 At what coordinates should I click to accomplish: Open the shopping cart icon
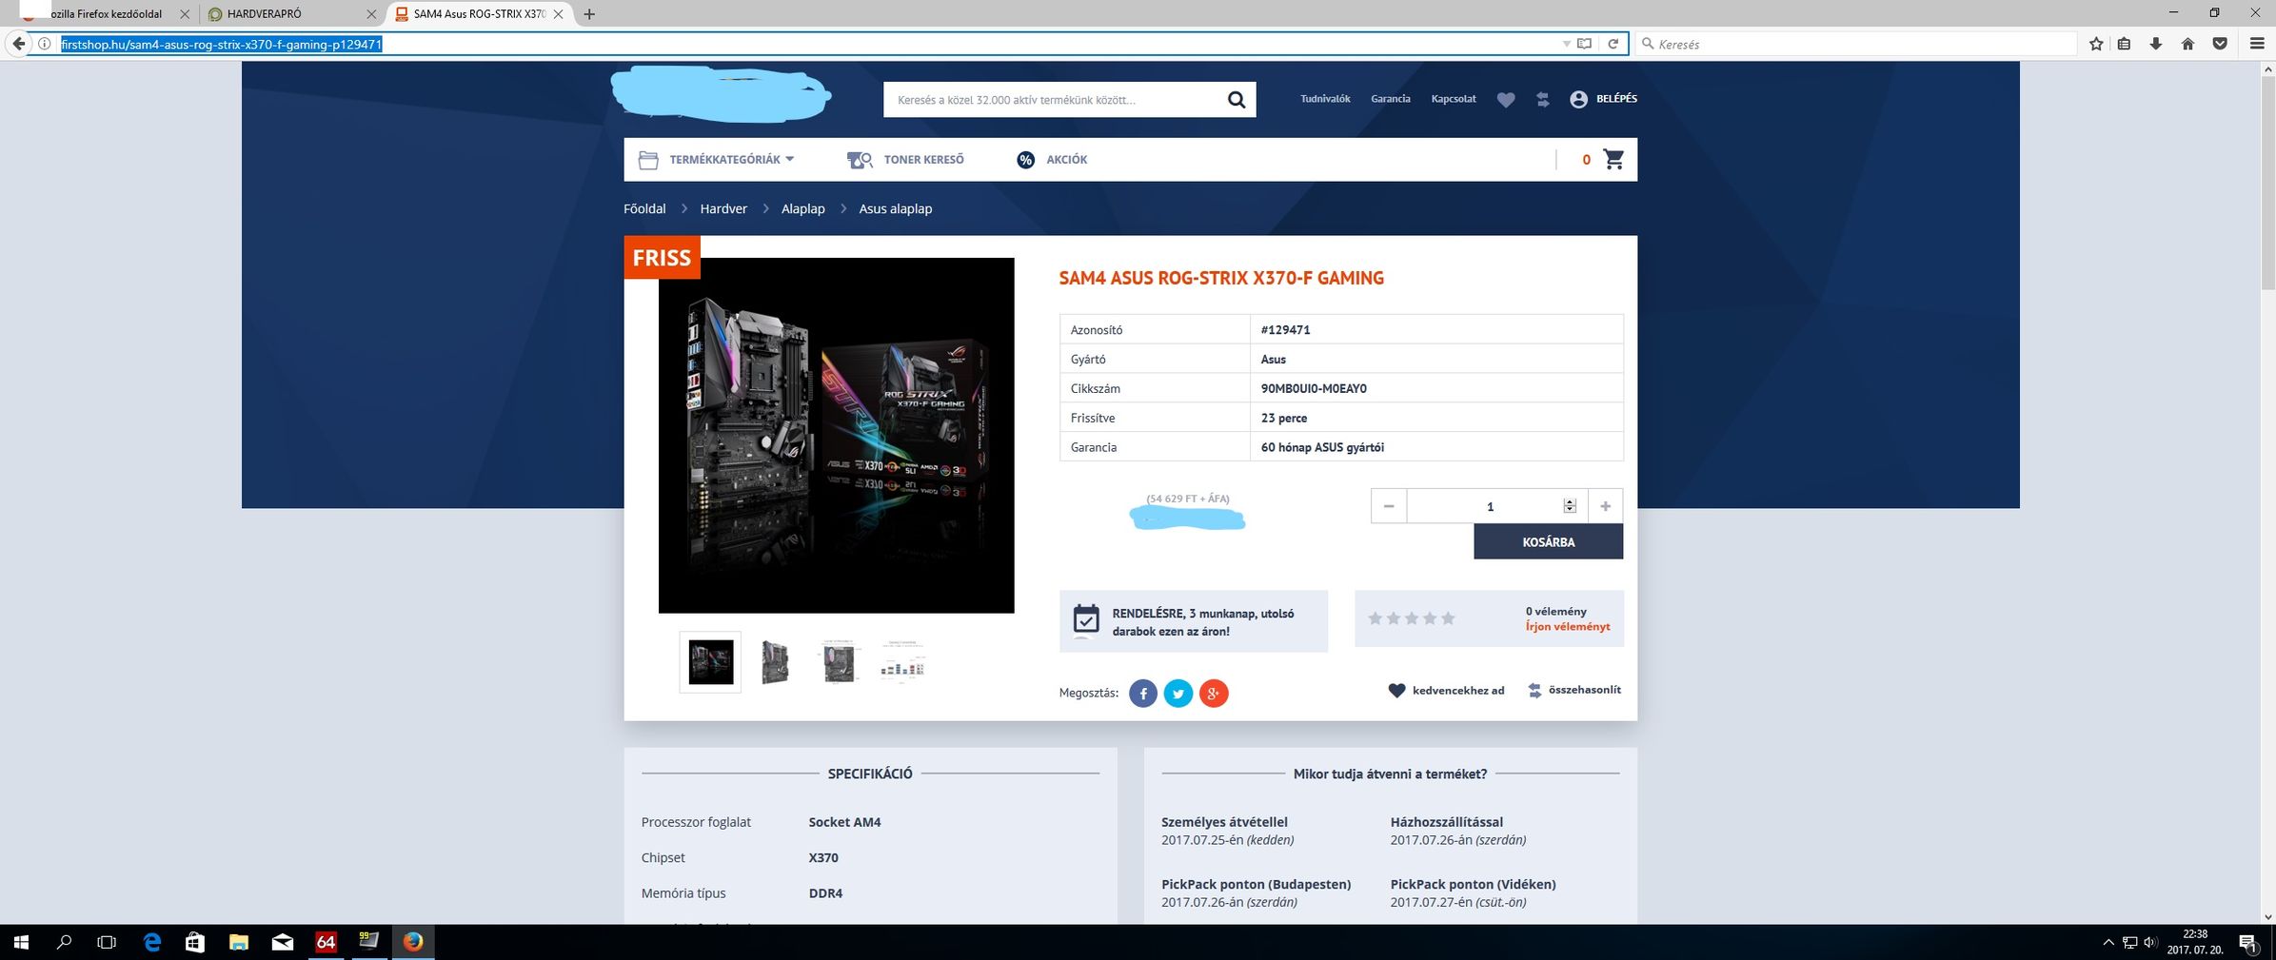pyautogui.click(x=1613, y=159)
